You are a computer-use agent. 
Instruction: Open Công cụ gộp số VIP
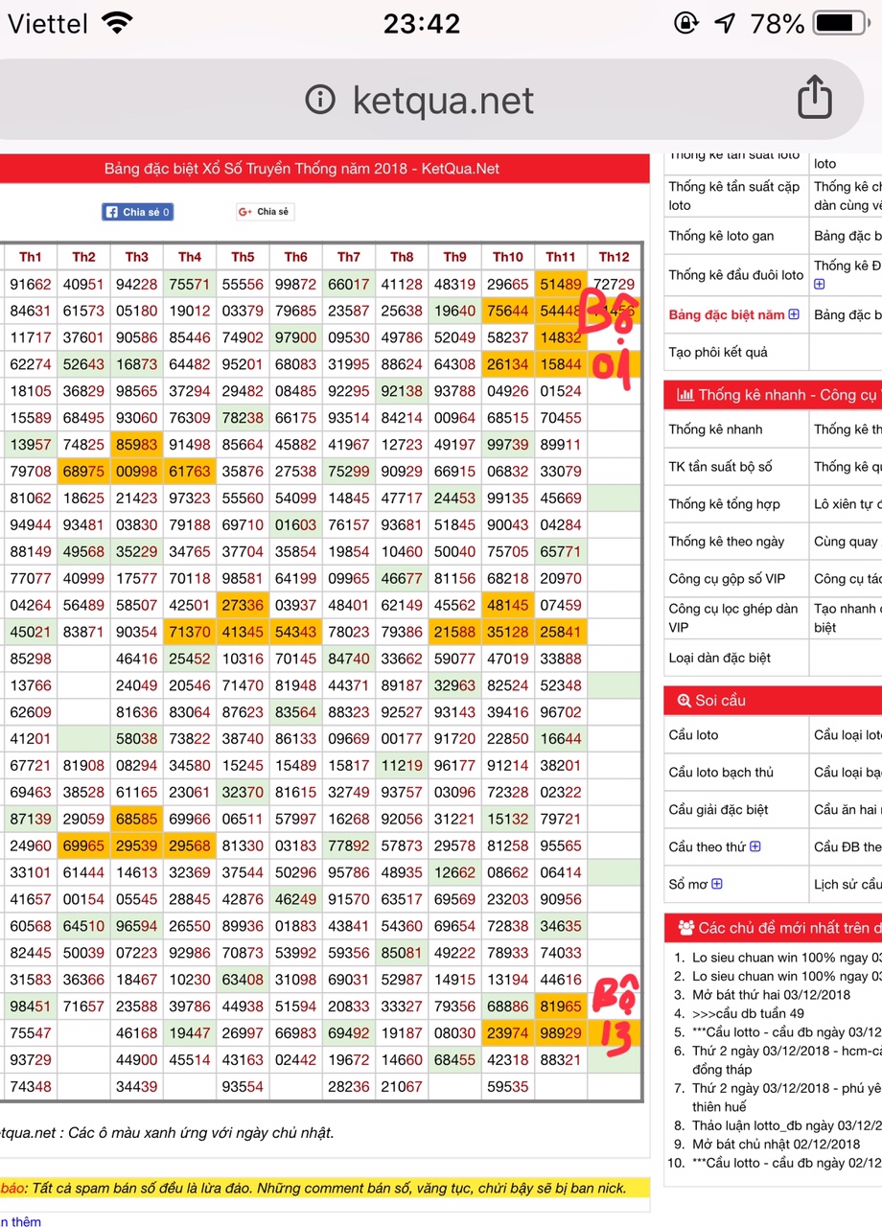point(727,579)
